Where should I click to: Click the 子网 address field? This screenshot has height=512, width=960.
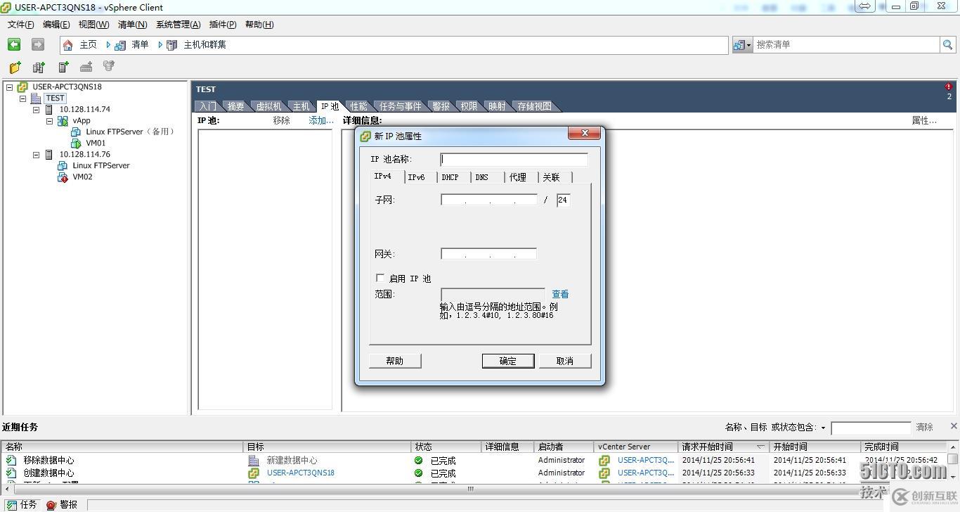tap(489, 200)
